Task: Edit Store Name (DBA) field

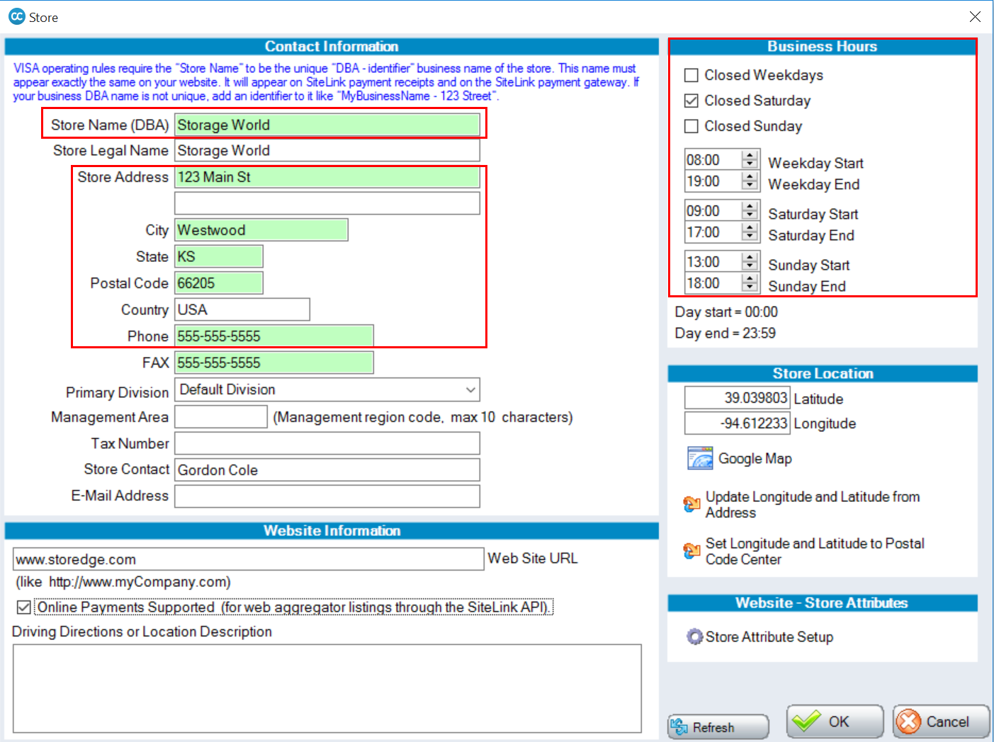Action: 327,125
